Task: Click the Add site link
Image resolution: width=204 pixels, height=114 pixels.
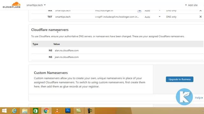Action: tap(191, 5)
